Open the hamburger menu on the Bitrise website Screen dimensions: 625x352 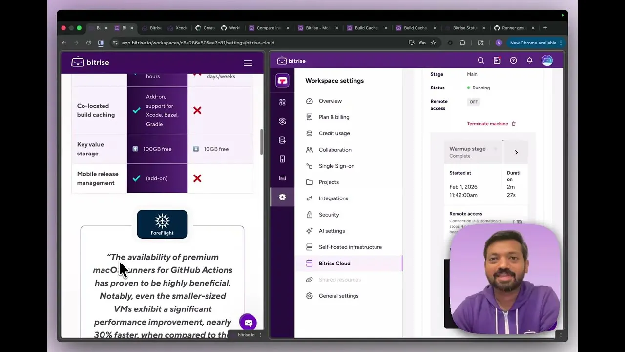tap(248, 63)
